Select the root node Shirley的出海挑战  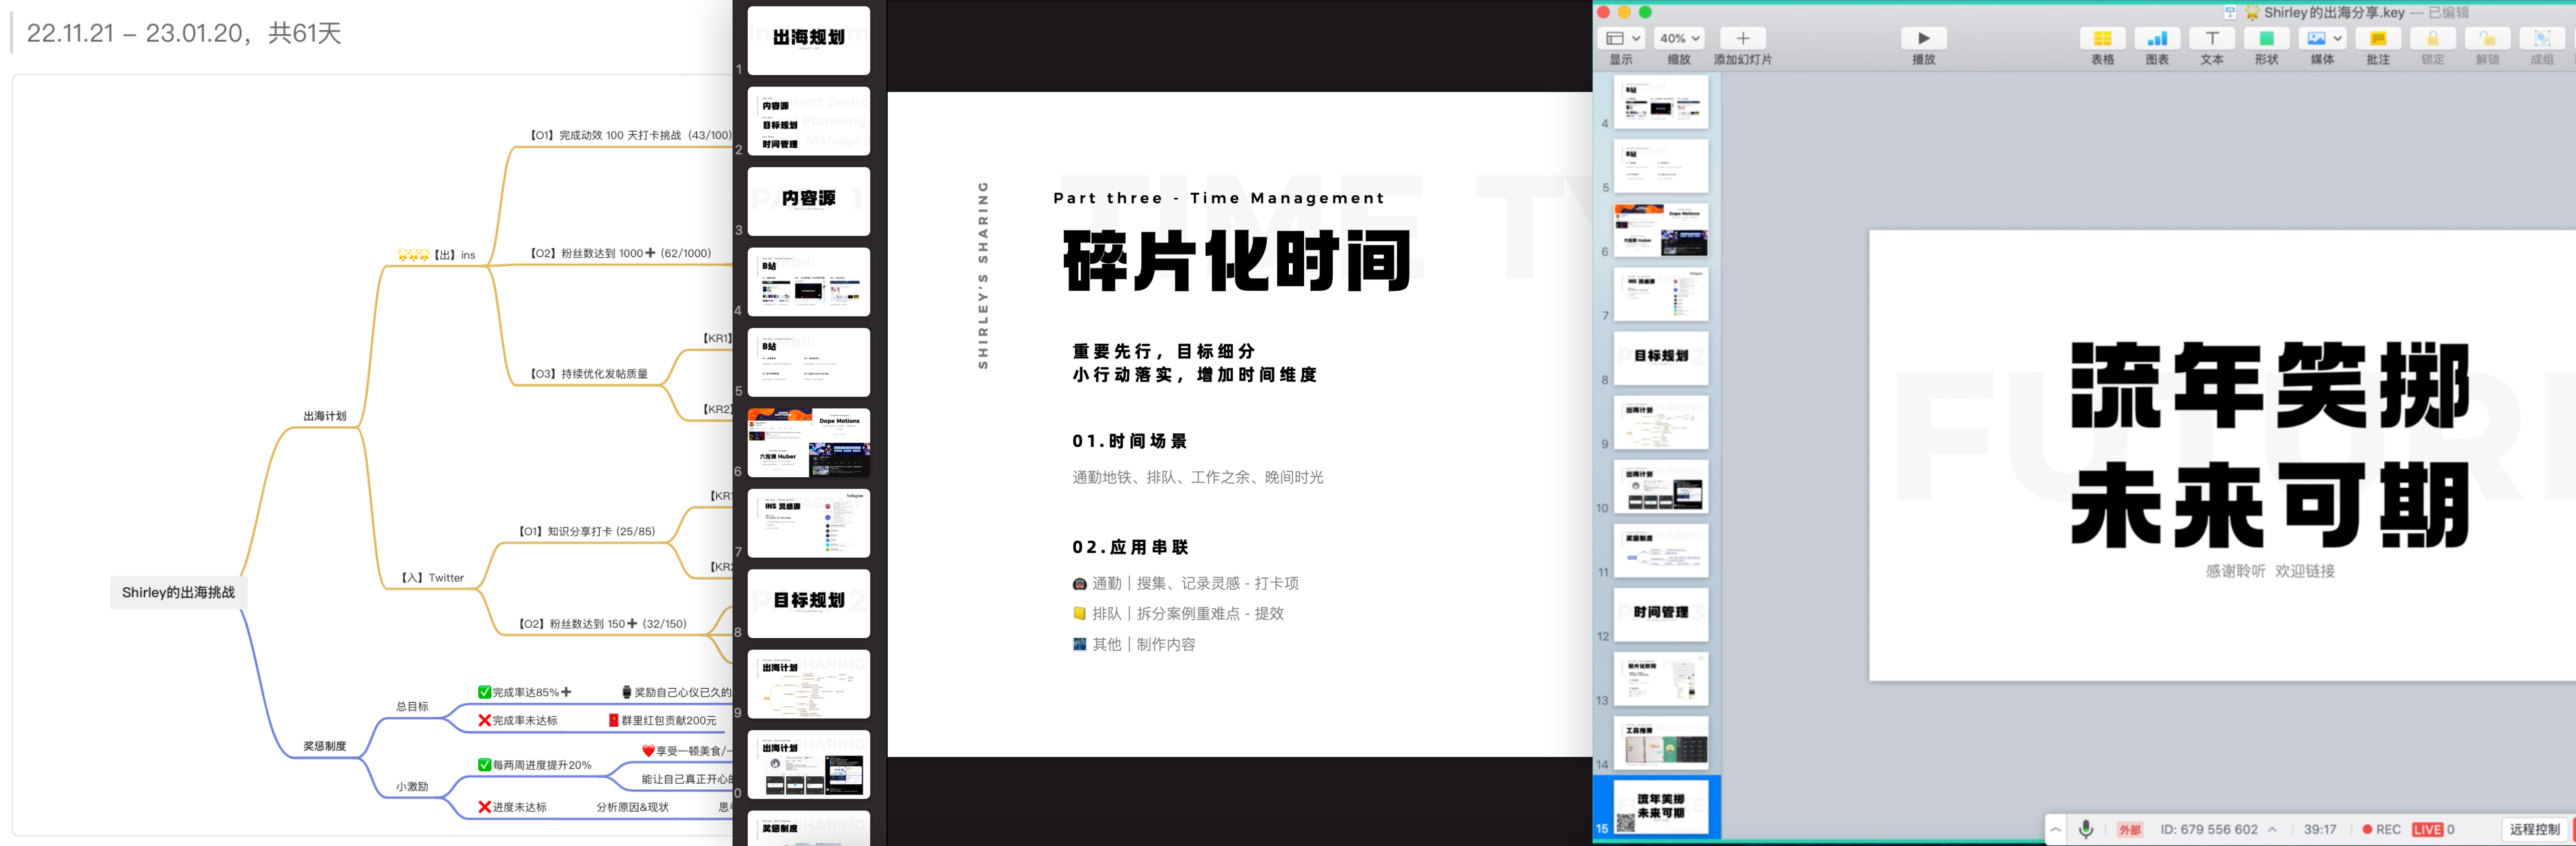tap(178, 592)
